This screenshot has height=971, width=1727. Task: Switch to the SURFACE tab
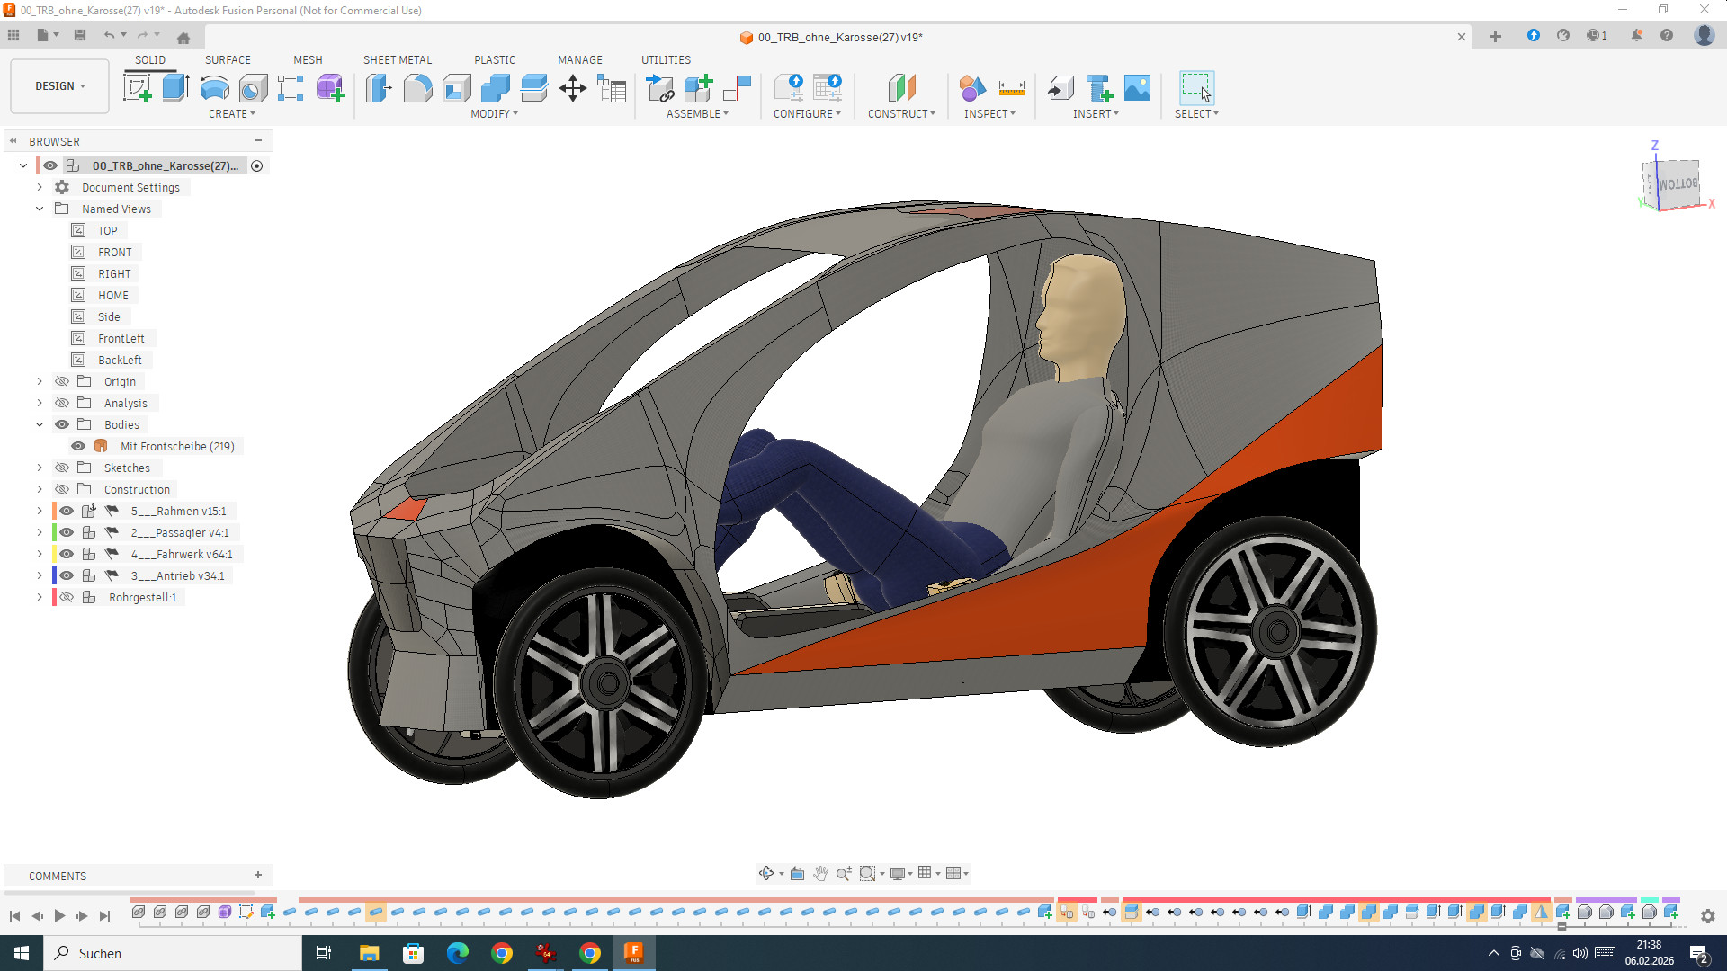(228, 59)
